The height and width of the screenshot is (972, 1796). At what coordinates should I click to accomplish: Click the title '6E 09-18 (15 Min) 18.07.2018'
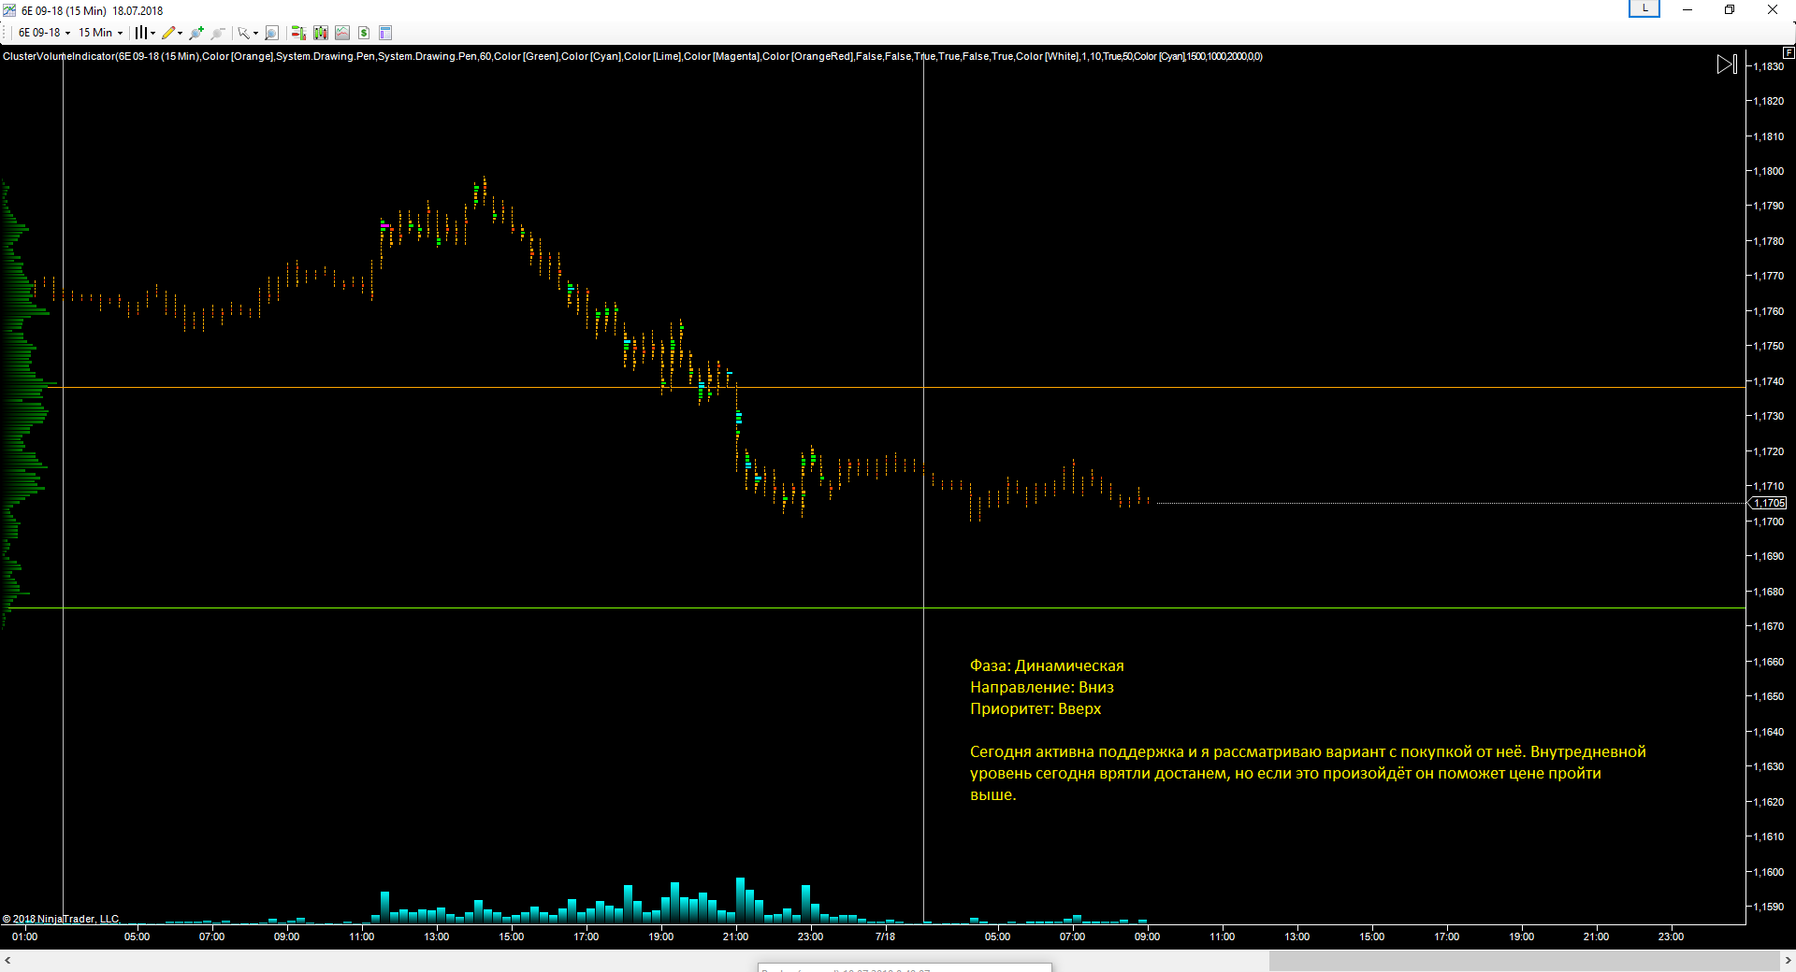pos(92,11)
